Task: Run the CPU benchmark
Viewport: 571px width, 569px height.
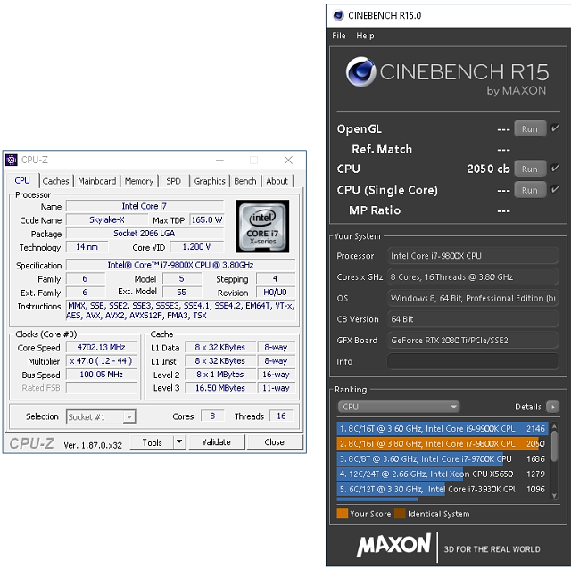Action: (x=530, y=169)
